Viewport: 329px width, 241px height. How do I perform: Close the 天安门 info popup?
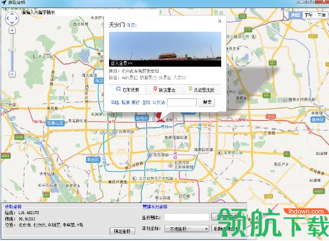tap(220, 21)
